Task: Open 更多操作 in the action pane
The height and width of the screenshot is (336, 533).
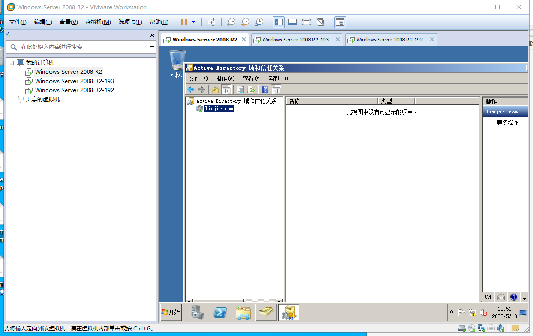Action: 508,123
